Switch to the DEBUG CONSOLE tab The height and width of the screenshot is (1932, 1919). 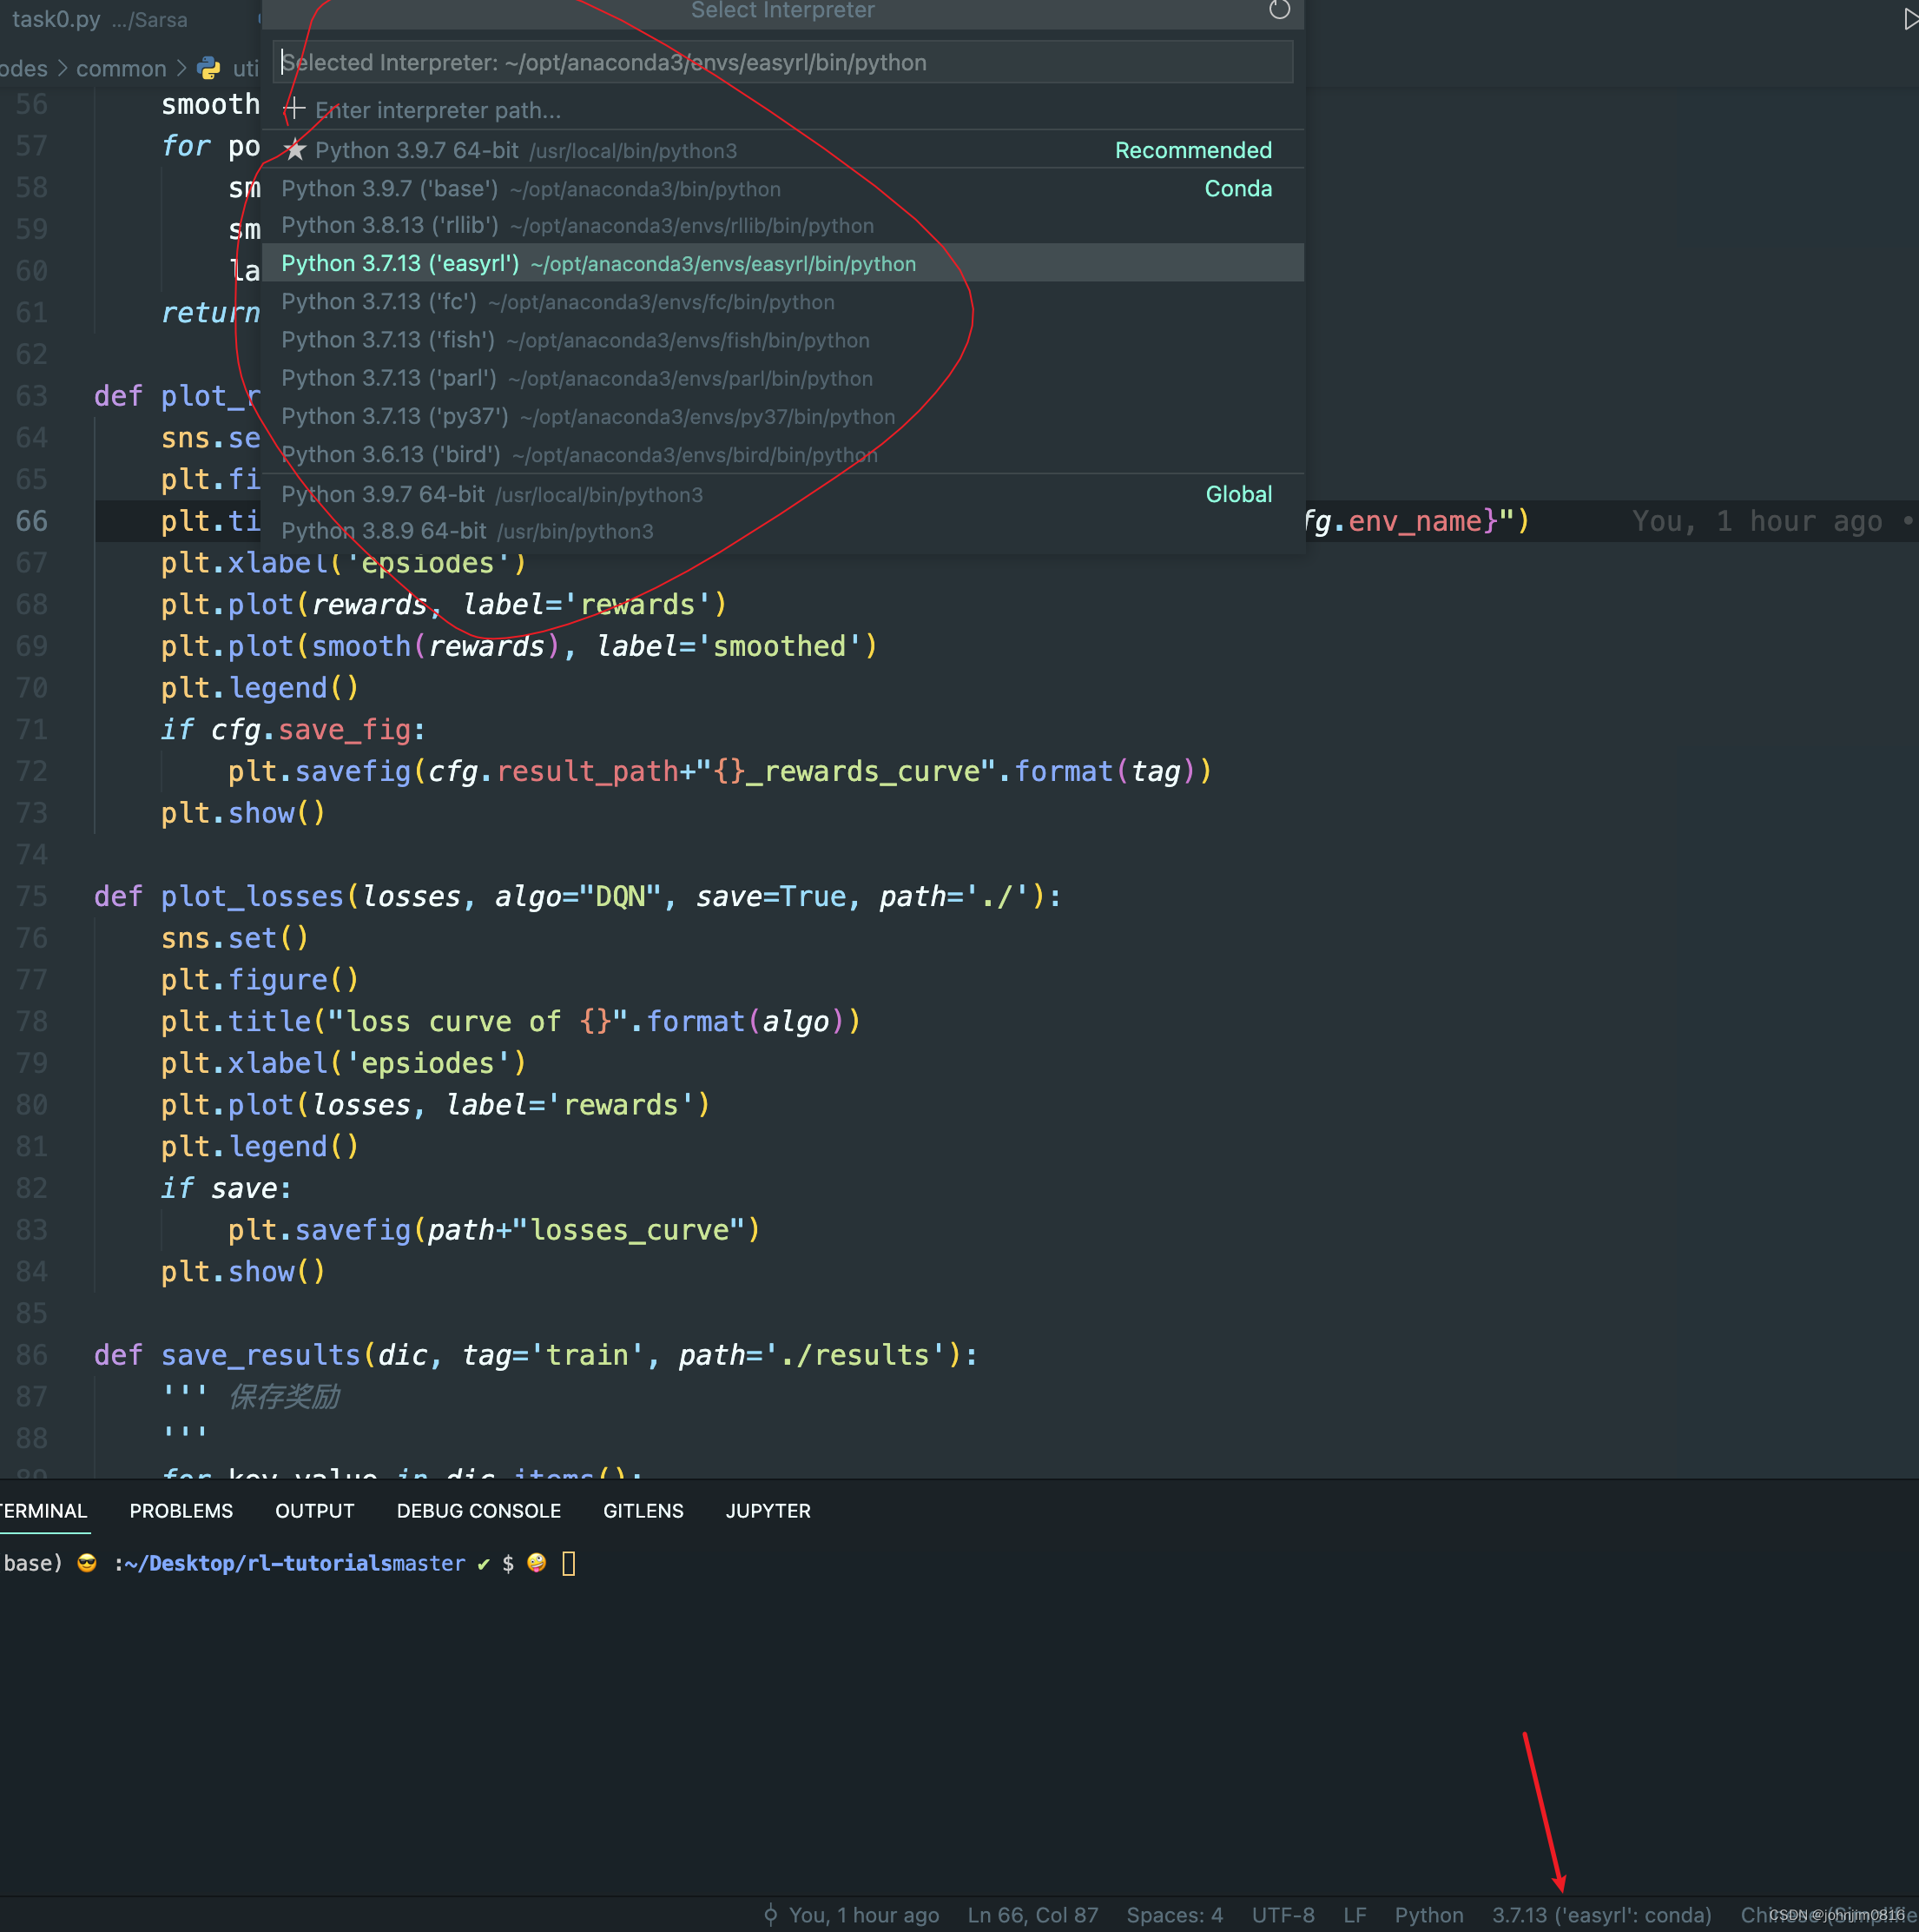(478, 1510)
